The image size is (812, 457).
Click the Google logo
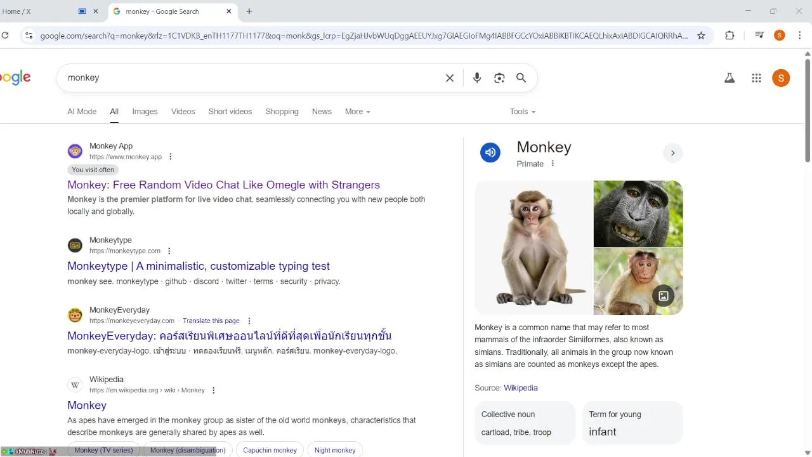pos(15,78)
